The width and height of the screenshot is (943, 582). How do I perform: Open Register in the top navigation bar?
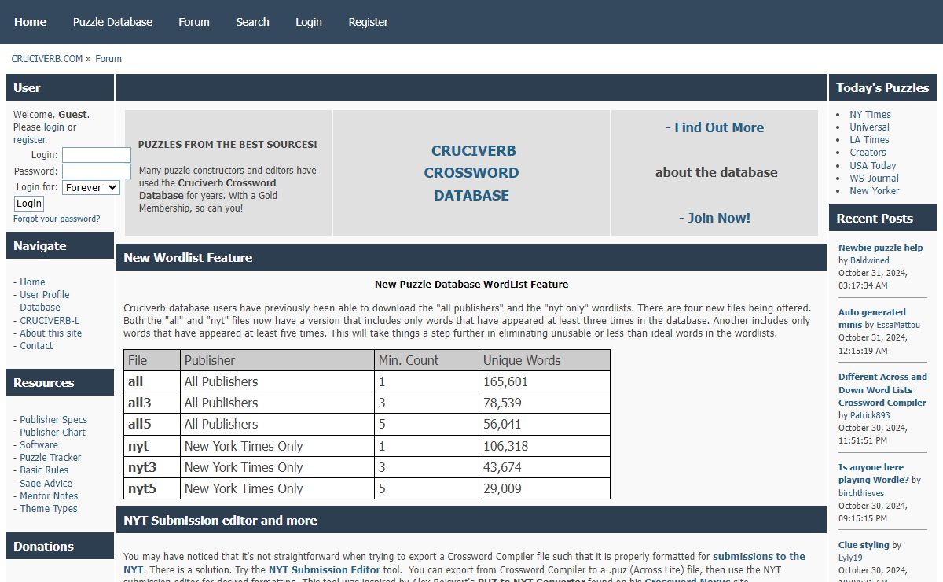click(369, 22)
